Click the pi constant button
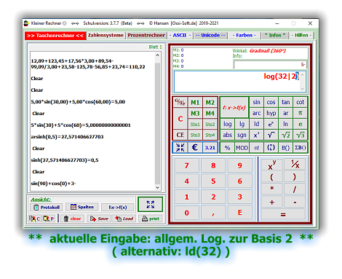 click(x=301, y=113)
